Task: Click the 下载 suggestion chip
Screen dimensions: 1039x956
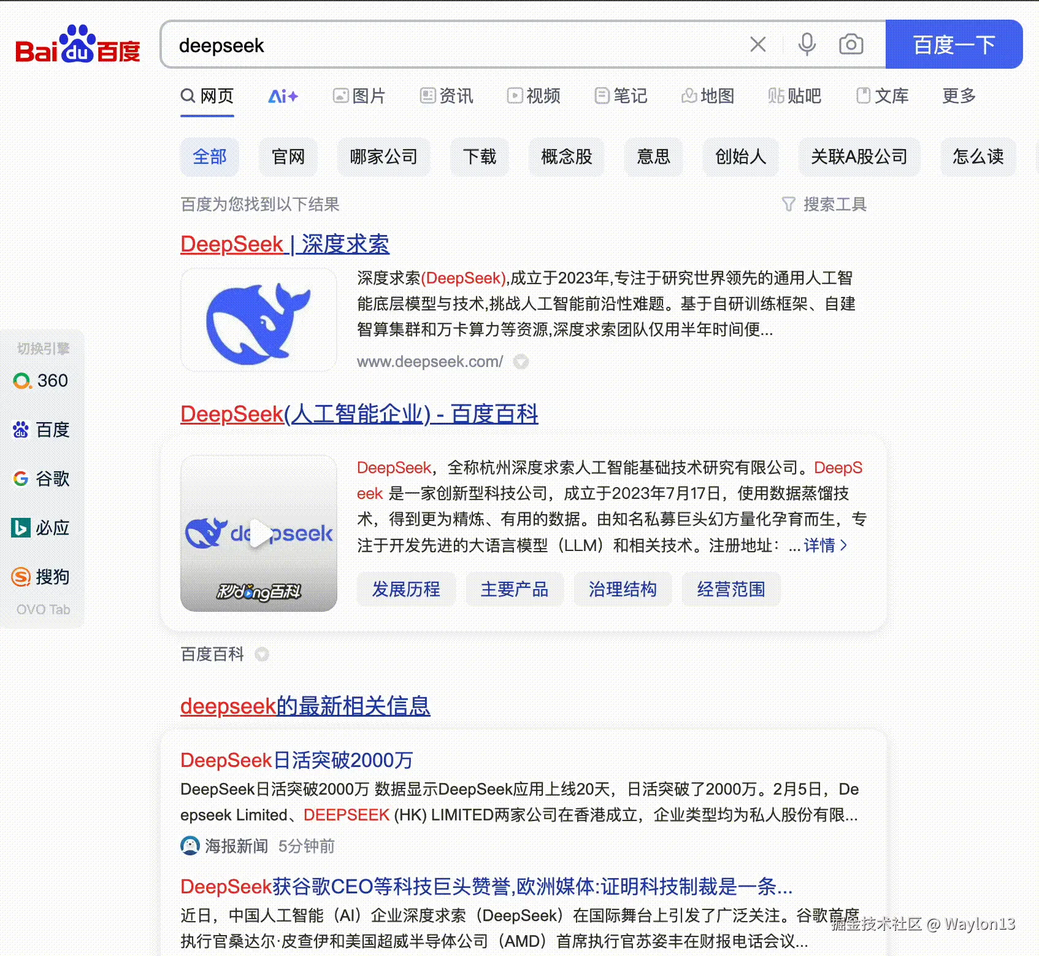Action: 480,157
